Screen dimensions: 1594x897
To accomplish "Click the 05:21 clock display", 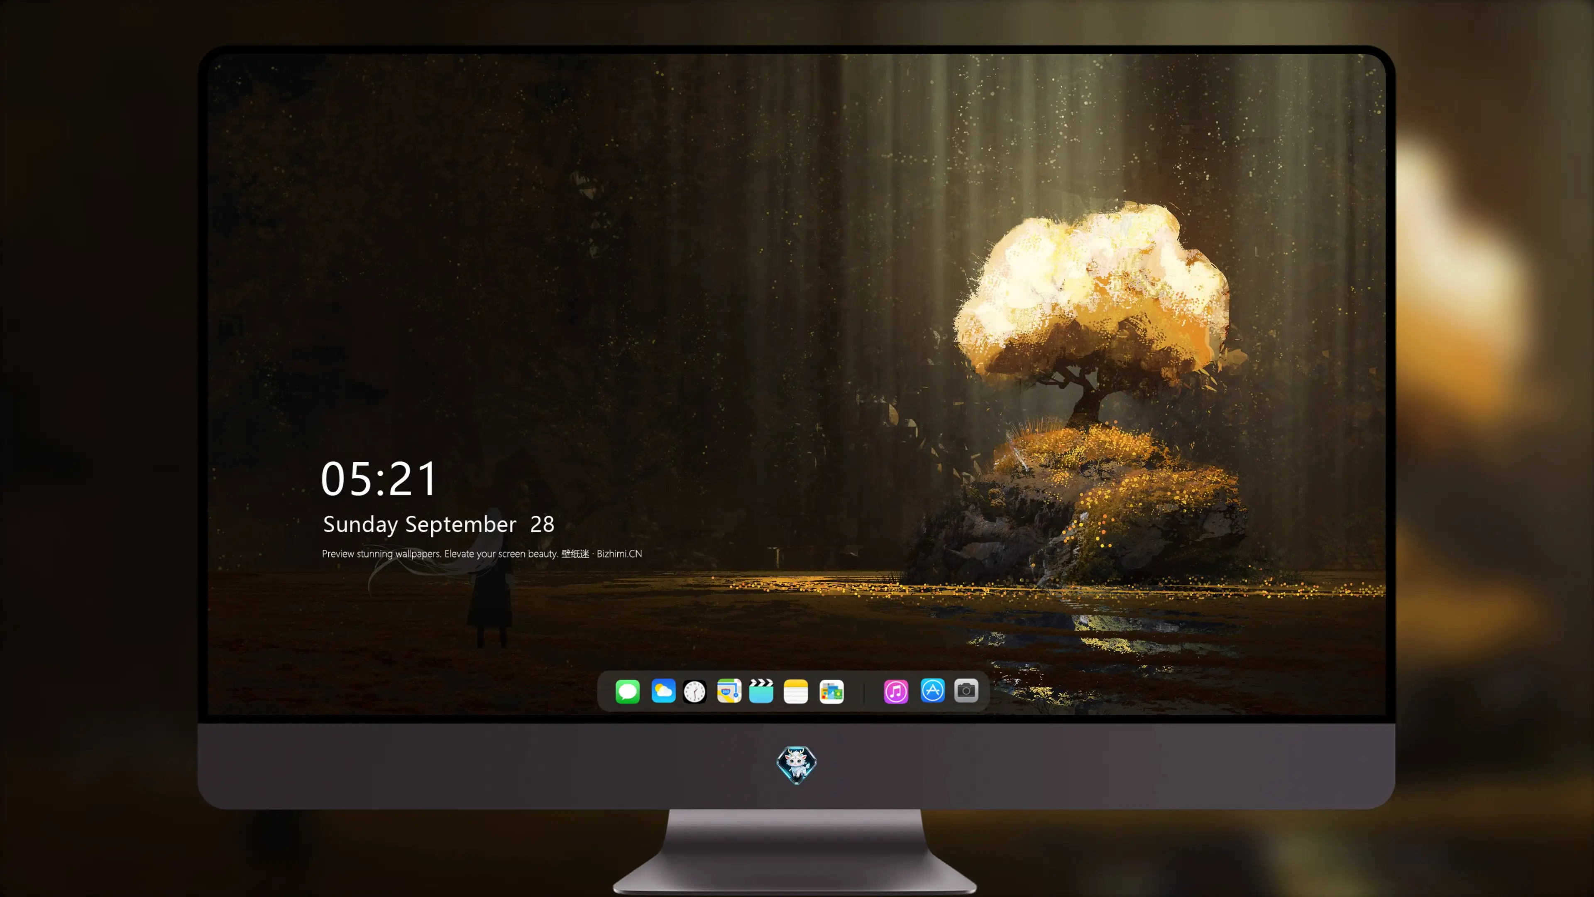I will (379, 478).
